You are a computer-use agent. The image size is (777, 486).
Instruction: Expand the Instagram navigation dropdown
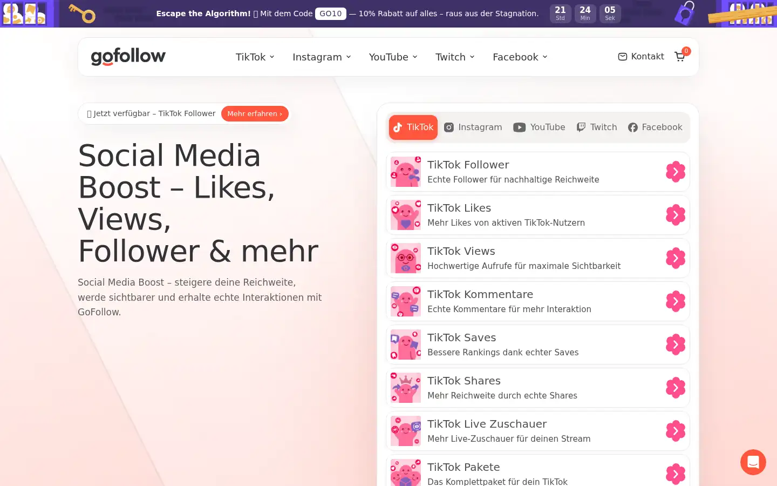322,57
